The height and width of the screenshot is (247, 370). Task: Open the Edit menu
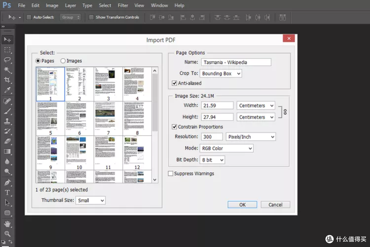coord(35,5)
